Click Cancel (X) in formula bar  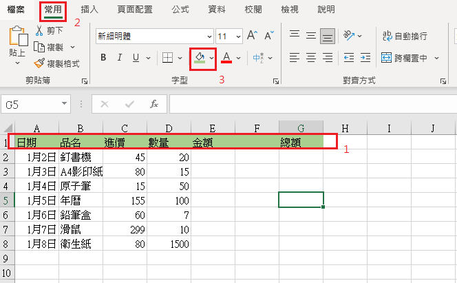click(x=105, y=104)
